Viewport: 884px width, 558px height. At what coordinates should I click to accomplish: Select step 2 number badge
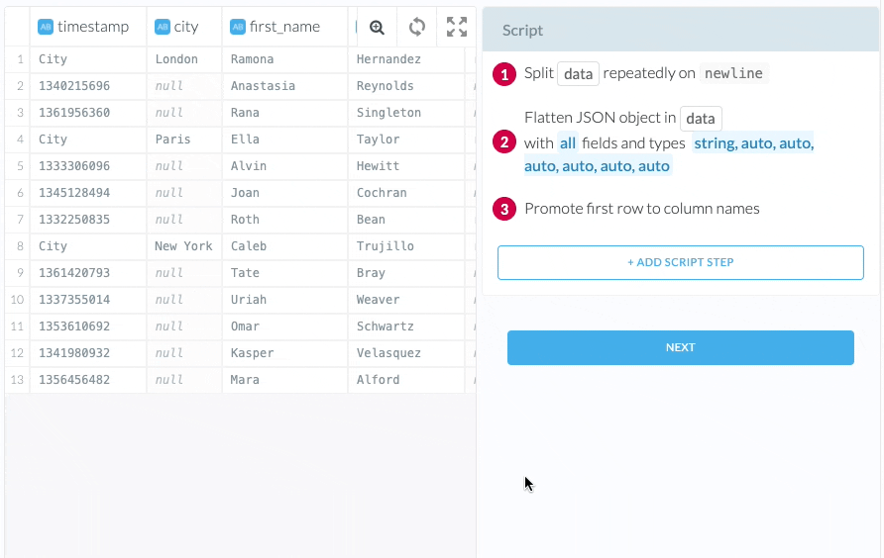point(505,143)
